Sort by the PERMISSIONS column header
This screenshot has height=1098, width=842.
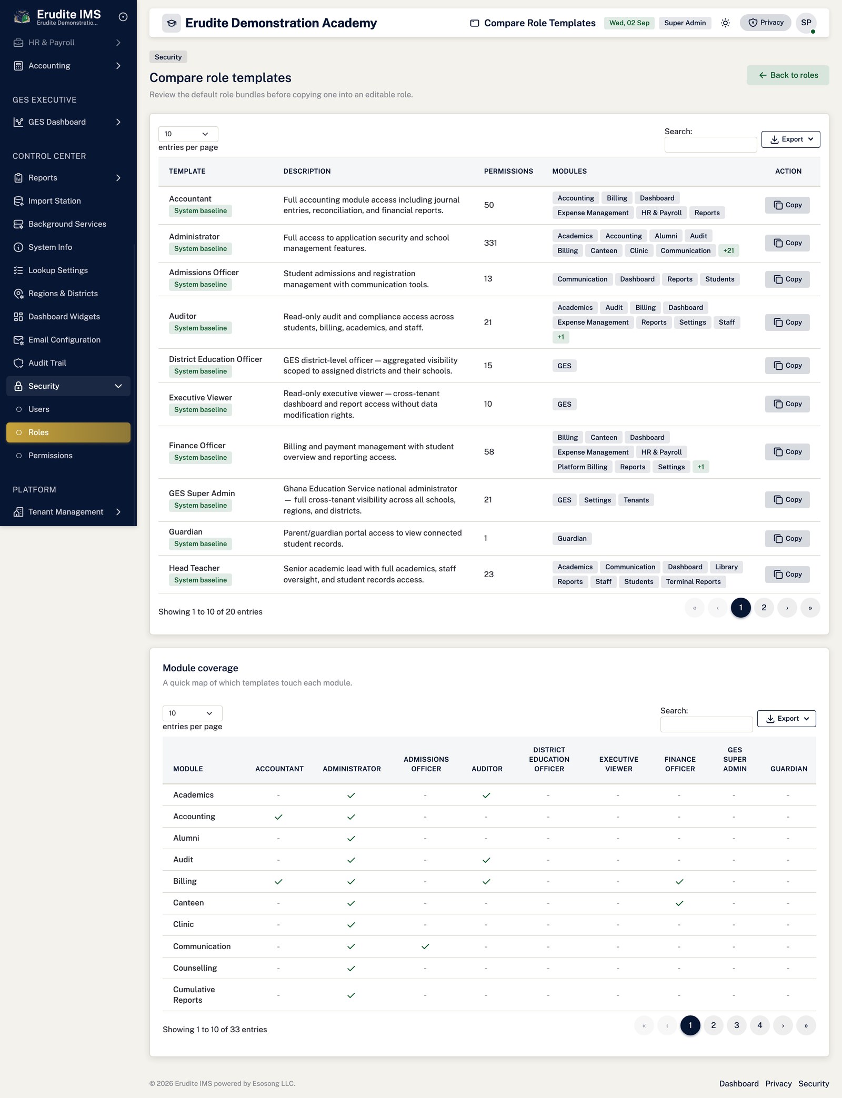tap(508, 172)
